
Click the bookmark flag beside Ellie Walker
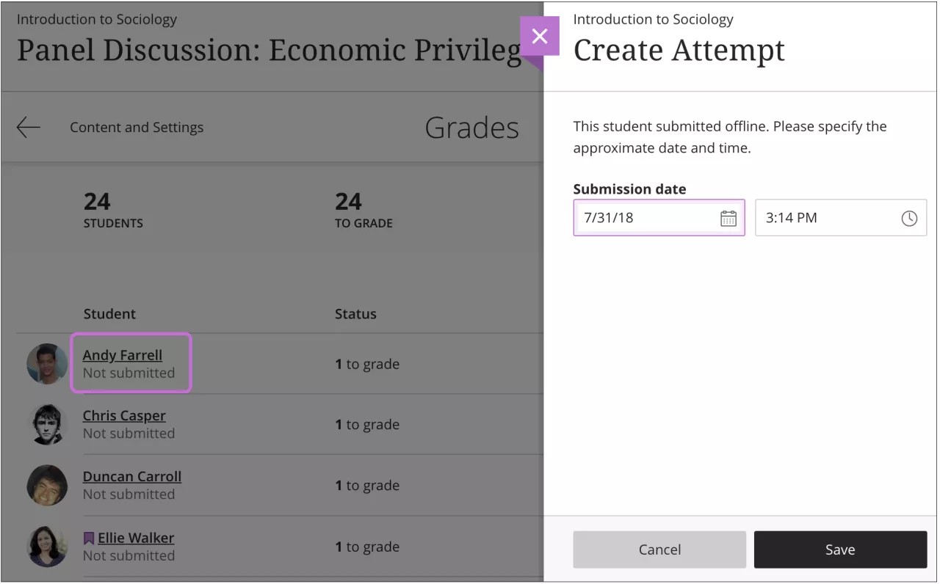click(x=89, y=537)
